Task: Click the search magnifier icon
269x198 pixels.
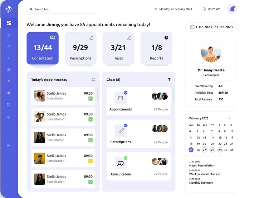Action: [x=31, y=9]
